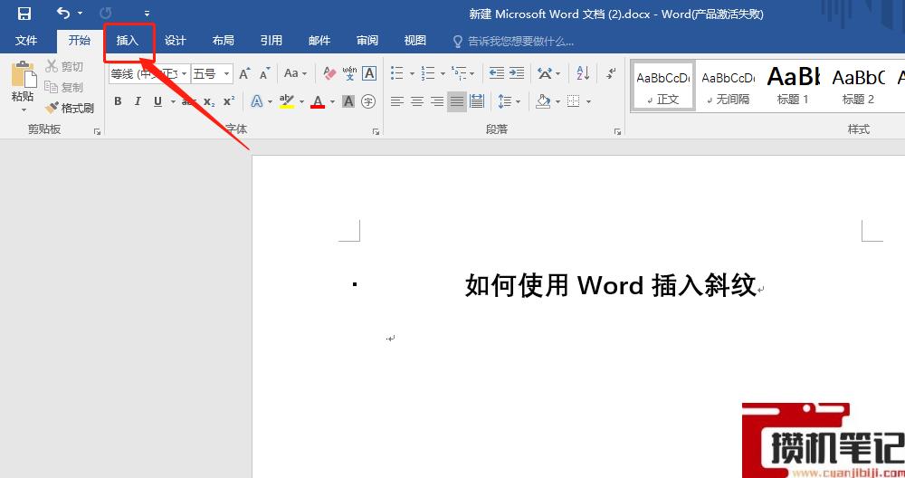Switch to the 视图 tab
Image resolution: width=905 pixels, height=478 pixels.
(415, 41)
